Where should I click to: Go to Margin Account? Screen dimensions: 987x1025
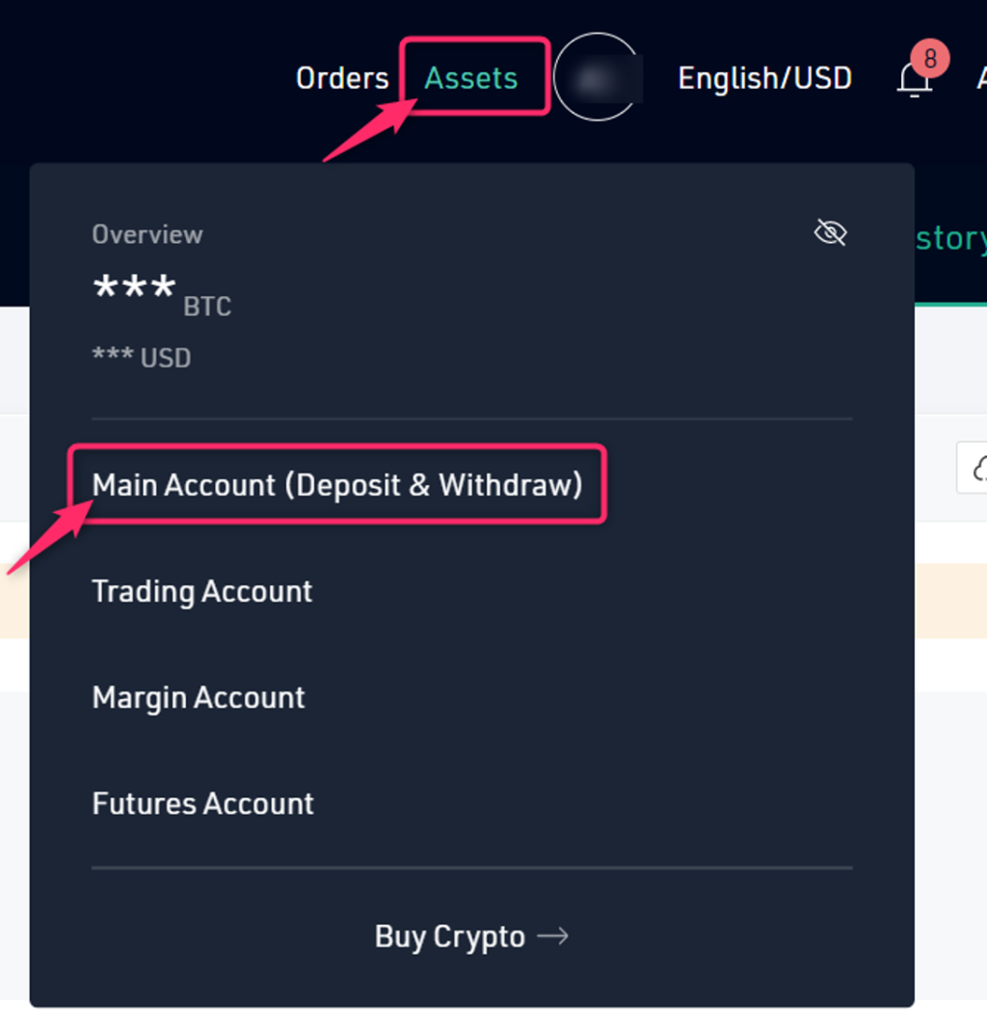[x=198, y=698]
